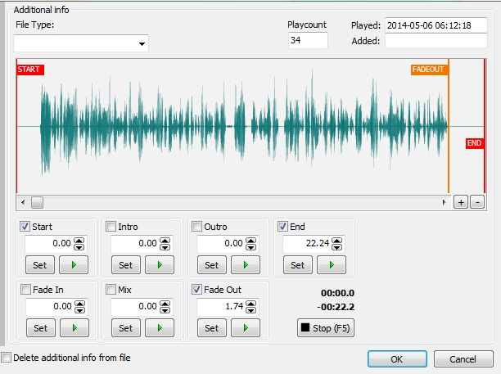Image resolution: width=501 pixels, height=374 pixels.
Task: Uncheck the End checkbox
Action: click(282, 227)
